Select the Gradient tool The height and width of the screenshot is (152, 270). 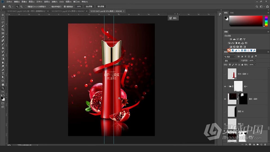click(3, 59)
